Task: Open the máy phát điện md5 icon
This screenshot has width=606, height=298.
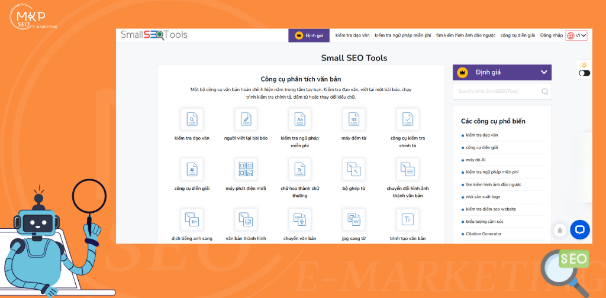Action: (246, 170)
